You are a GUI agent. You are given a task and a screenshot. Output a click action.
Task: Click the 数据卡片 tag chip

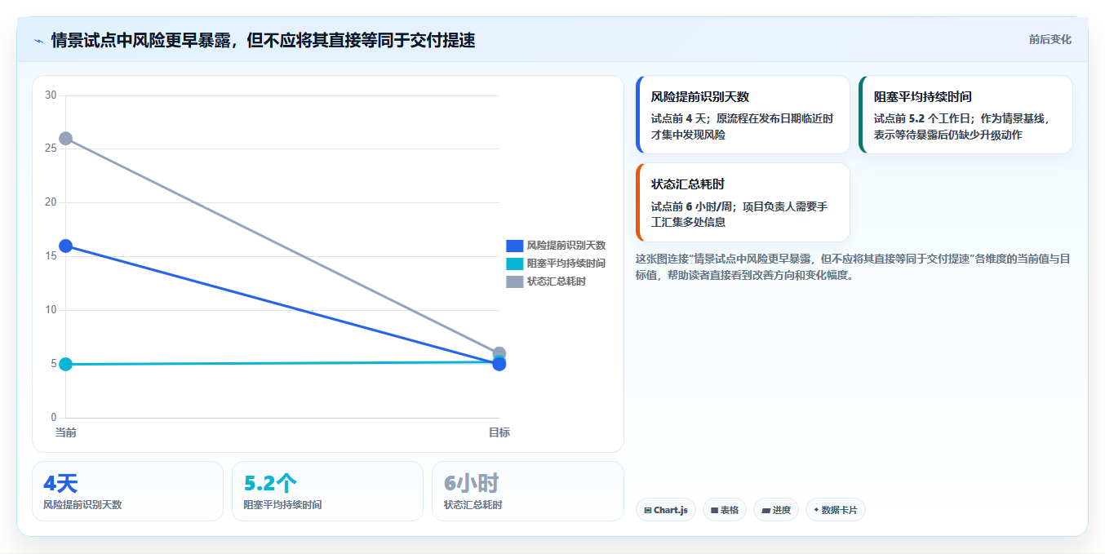[x=836, y=510]
